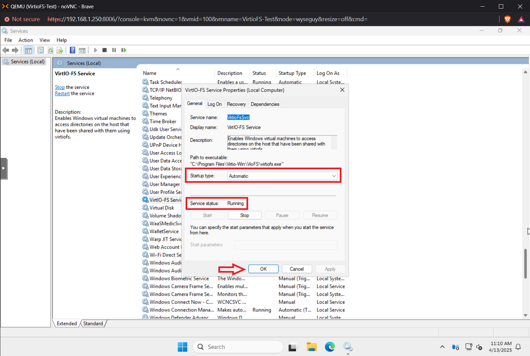Open the File menu
Screen dimensions: 530x356
(x=8, y=40)
